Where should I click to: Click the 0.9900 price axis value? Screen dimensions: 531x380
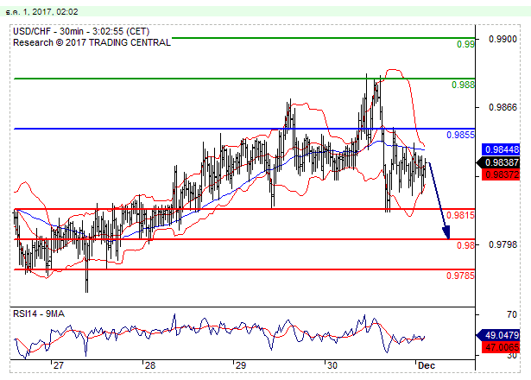[x=503, y=39]
